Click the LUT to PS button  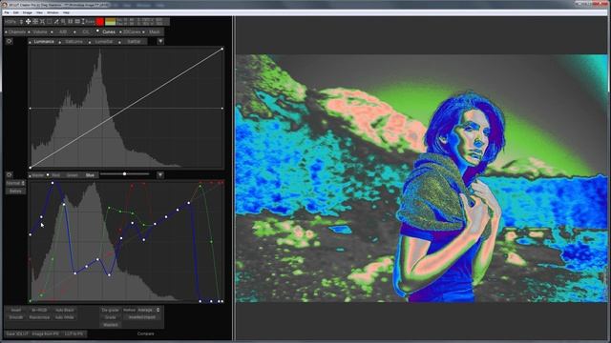coord(74,333)
